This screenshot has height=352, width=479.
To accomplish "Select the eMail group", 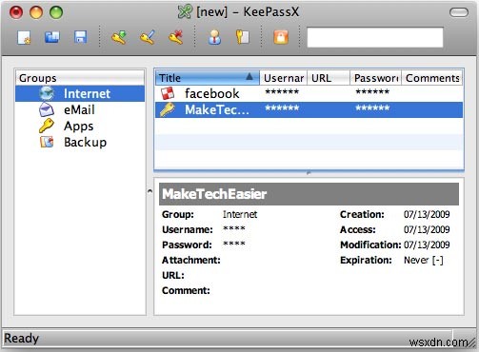I will [80, 109].
